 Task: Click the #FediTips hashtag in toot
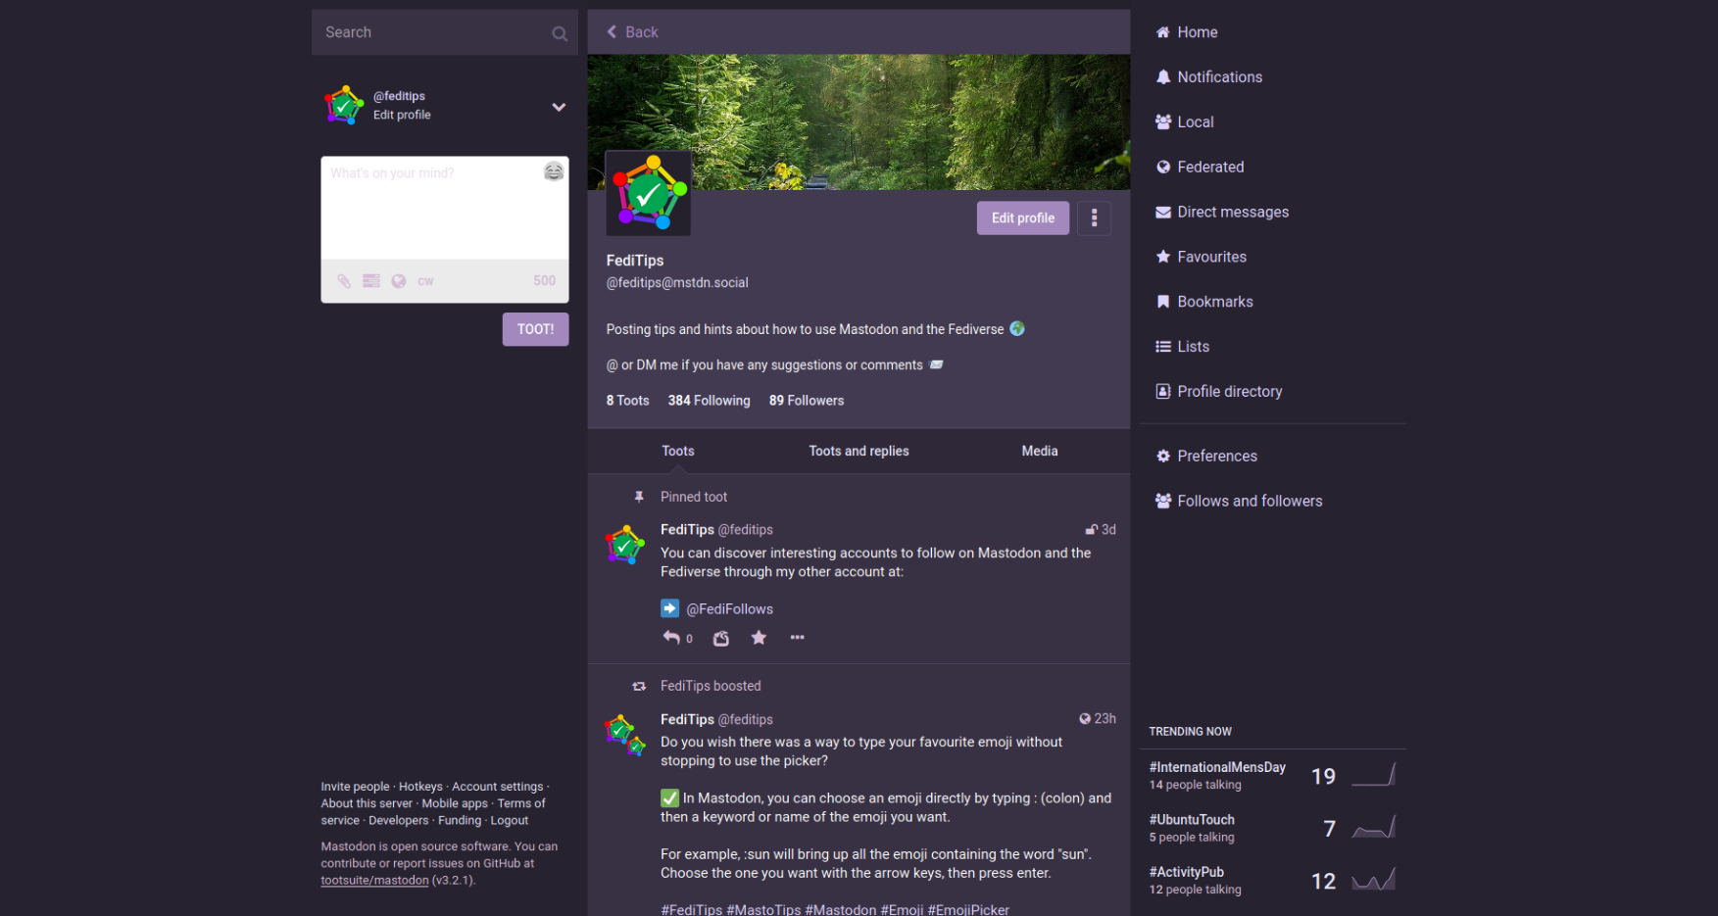pos(692,910)
